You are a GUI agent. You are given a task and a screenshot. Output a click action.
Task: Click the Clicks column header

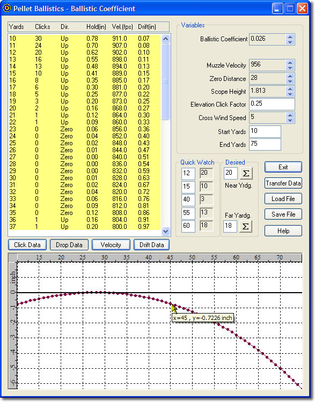[x=42, y=27]
